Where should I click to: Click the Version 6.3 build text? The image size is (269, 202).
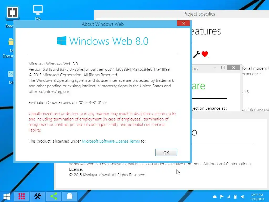point(99,69)
